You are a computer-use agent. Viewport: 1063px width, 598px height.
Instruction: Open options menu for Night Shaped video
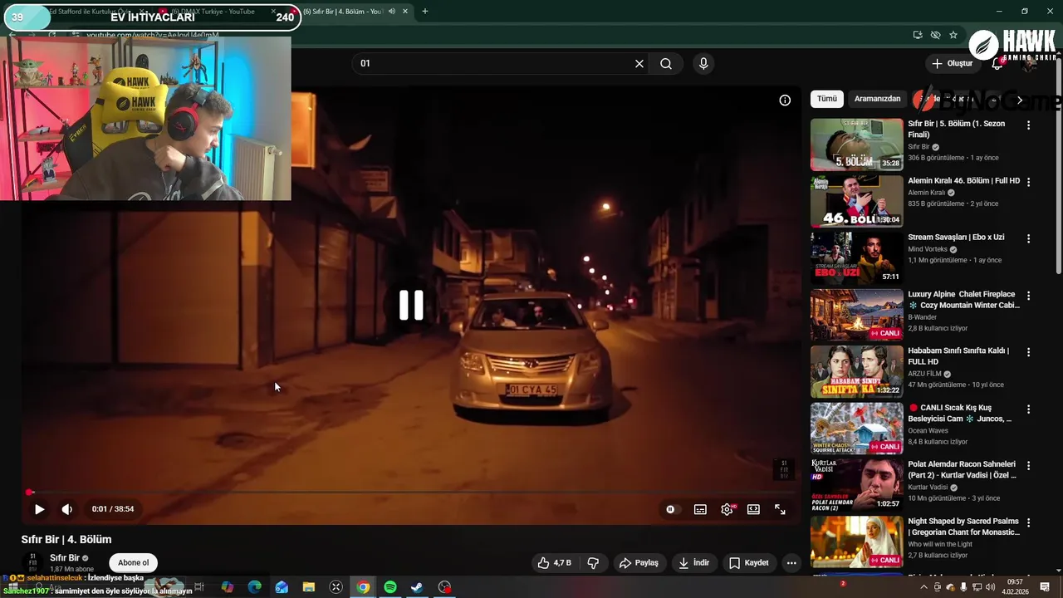pyautogui.click(x=1028, y=523)
